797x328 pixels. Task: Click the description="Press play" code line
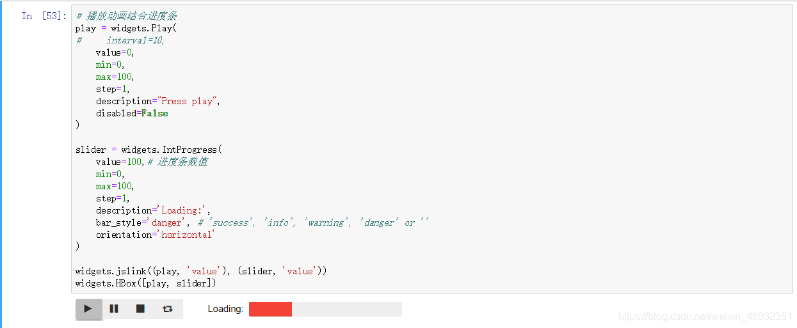click(x=158, y=101)
